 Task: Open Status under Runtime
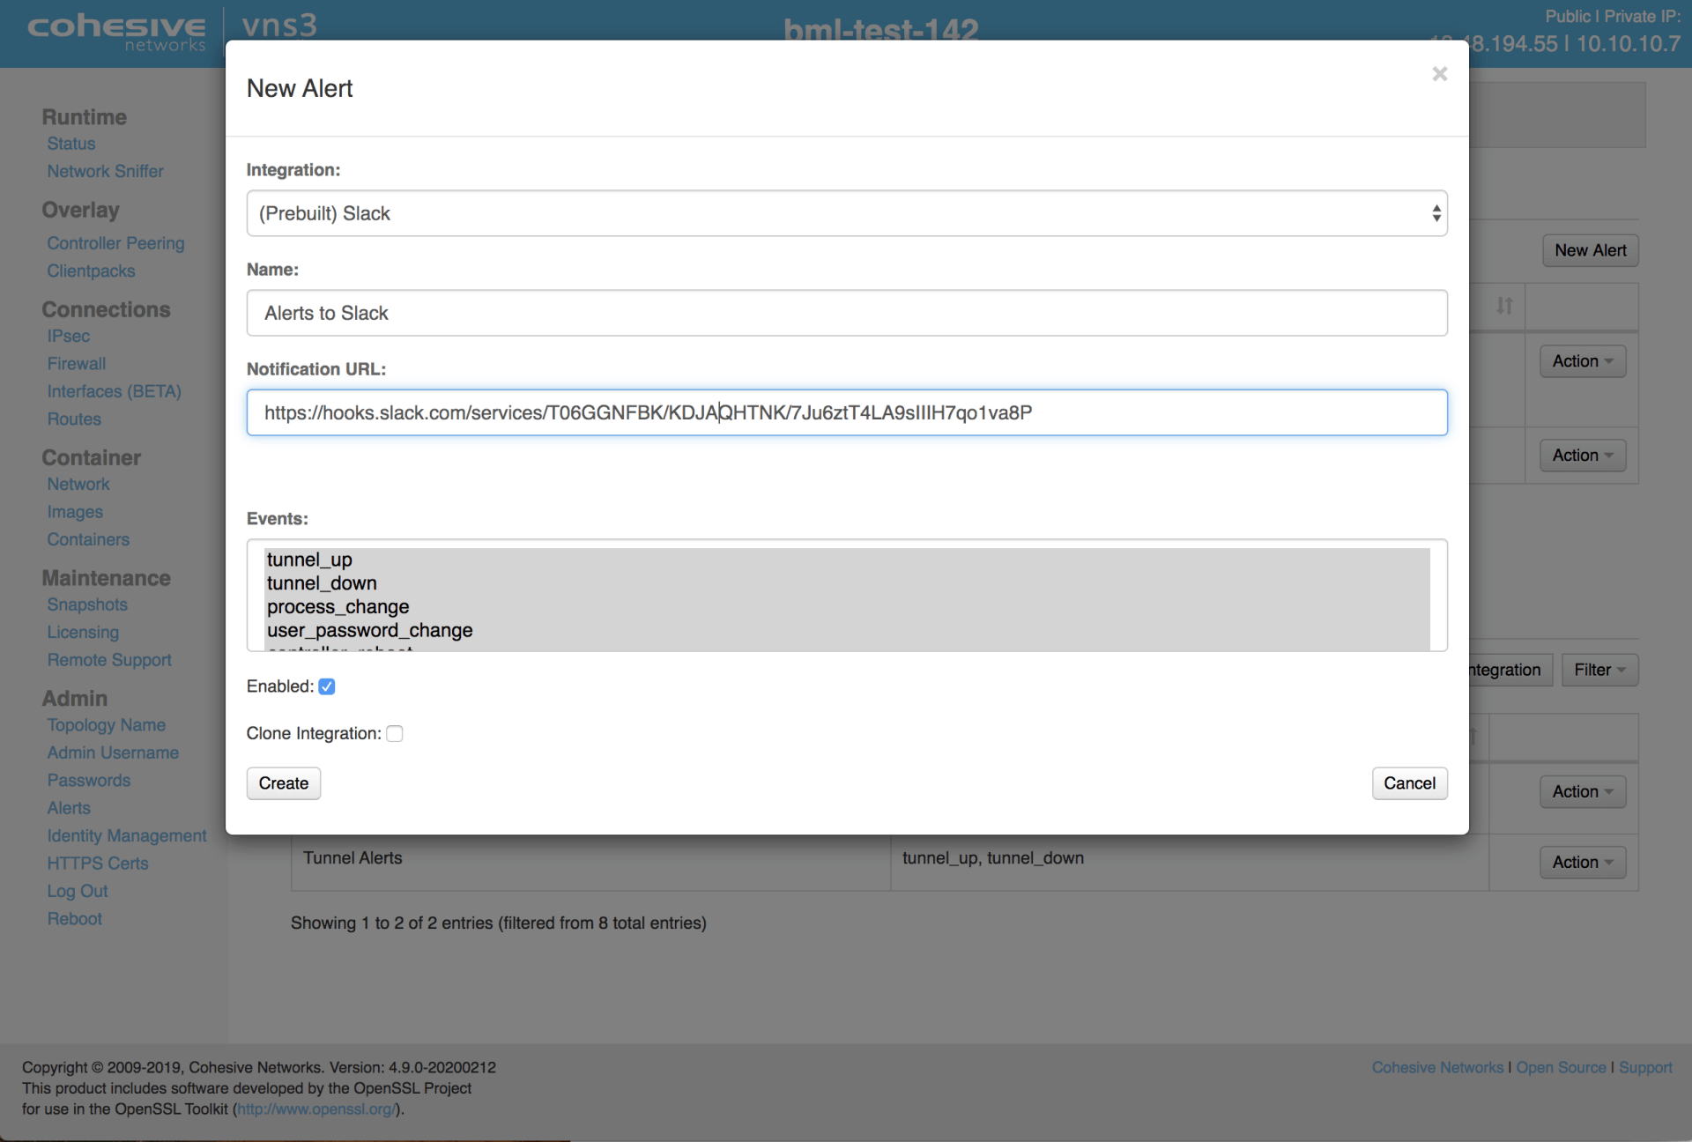(71, 144)
